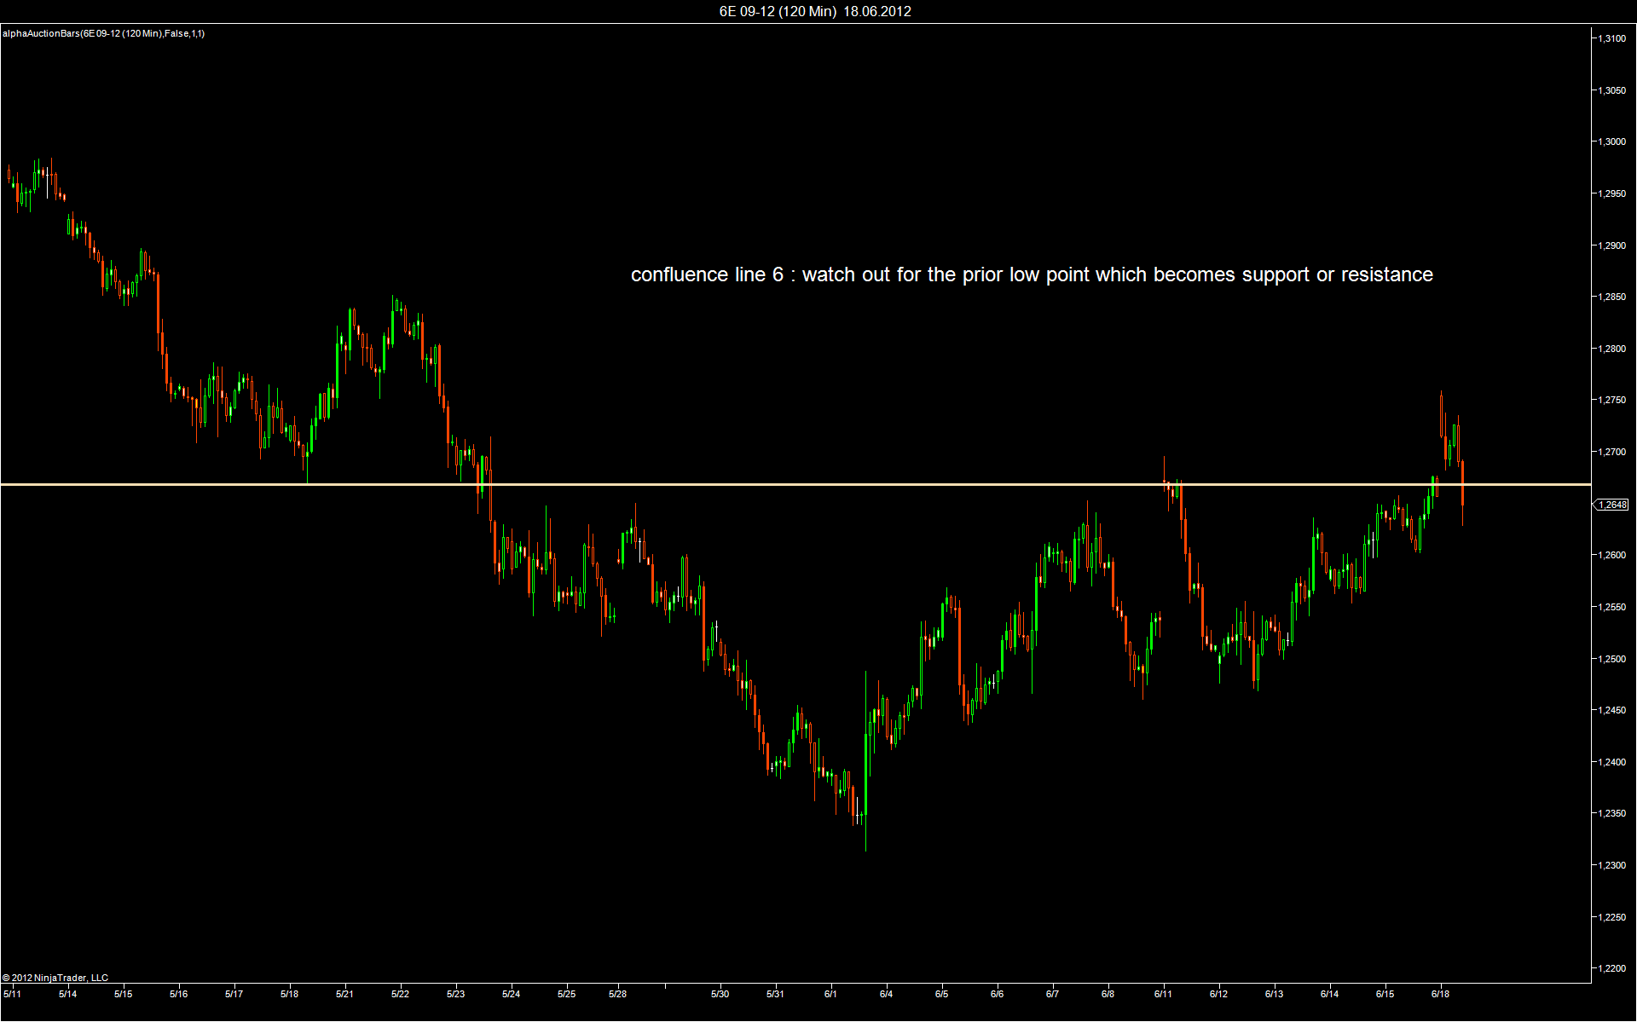Click the 5/25 date label
1637x1022 pixels.
pyautogui.click(x=566, y=994)
